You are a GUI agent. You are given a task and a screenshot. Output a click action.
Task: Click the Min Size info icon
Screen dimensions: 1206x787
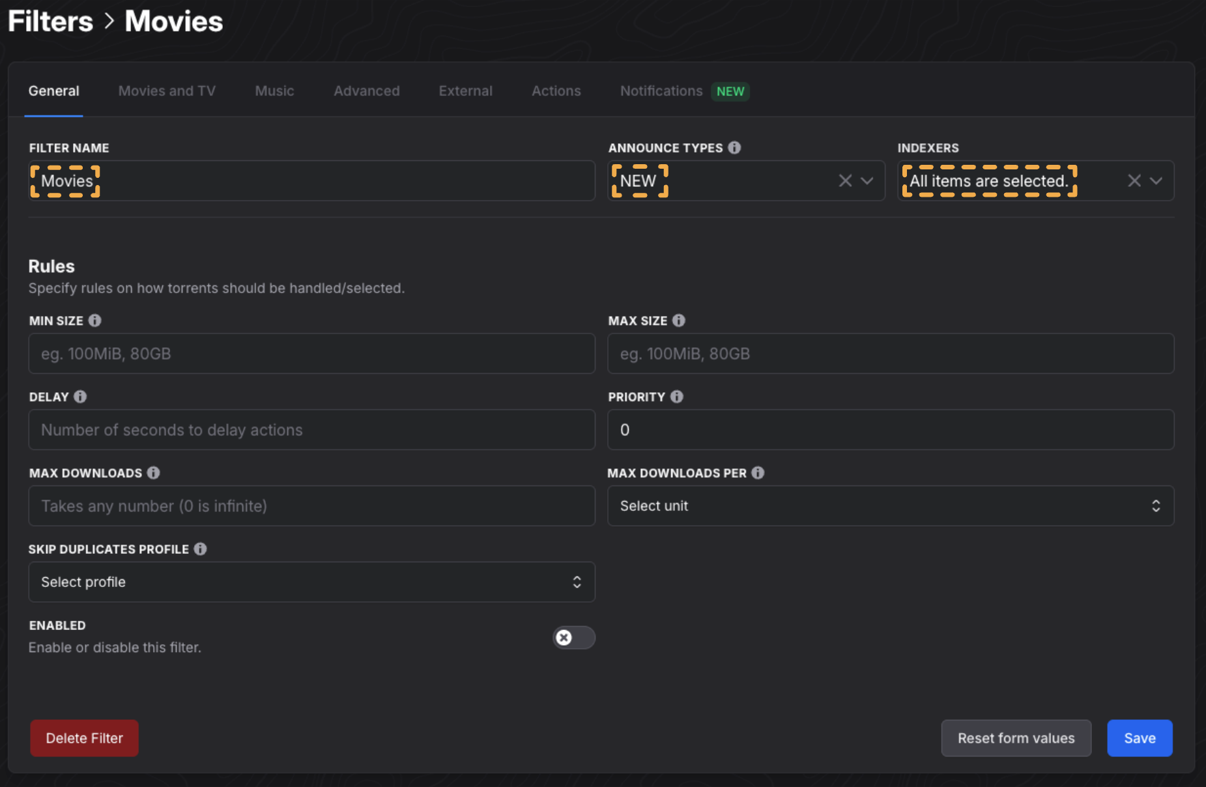tap(94, 321)
